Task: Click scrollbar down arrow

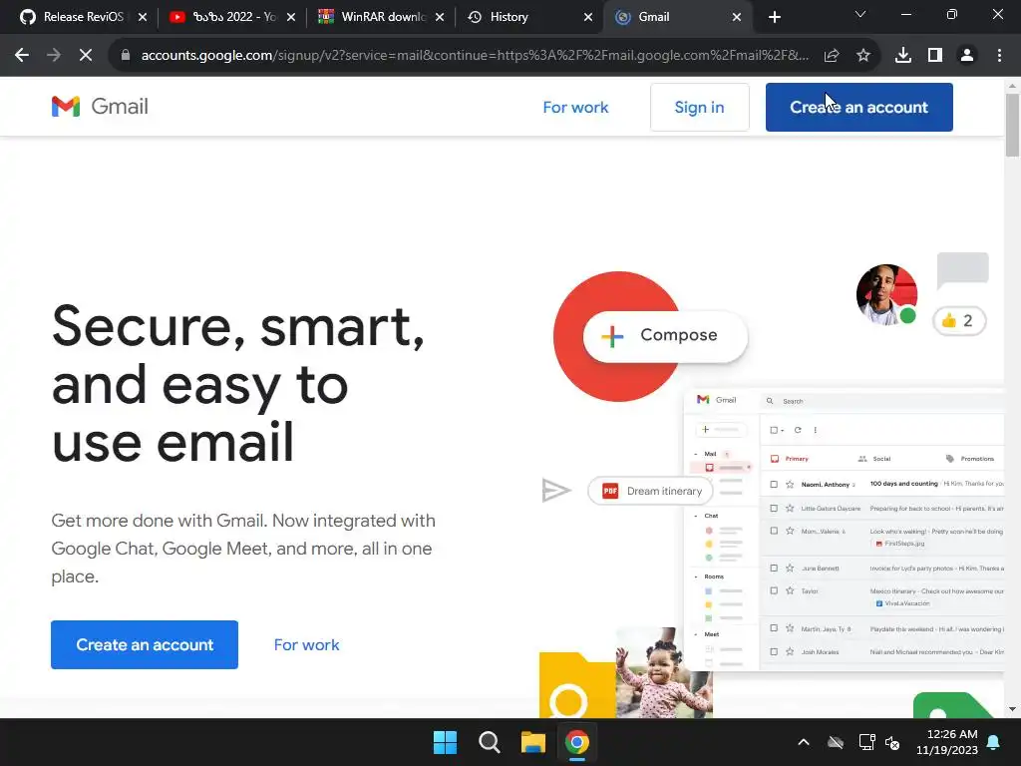Action: [1012, 709]
